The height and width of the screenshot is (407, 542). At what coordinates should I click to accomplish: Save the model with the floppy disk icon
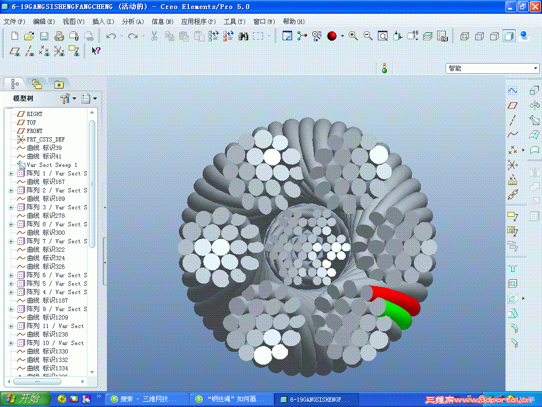tap(44, 36)
